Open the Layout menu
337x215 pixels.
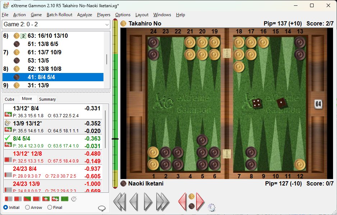click(x=142, y=15)
